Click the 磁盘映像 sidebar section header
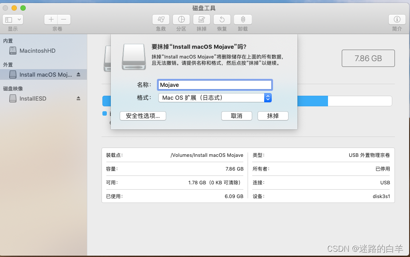This screenshot has height=257, width=410. tap(13, 89)
